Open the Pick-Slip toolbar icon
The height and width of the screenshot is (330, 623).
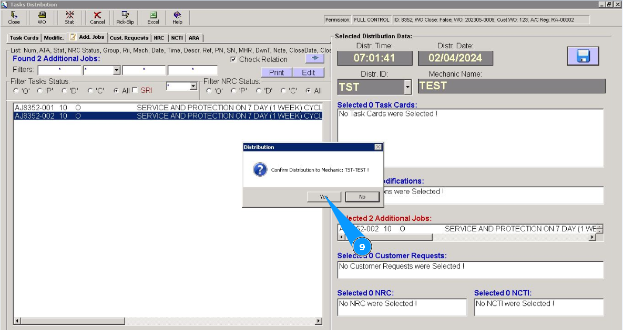(x=125, y=18)
